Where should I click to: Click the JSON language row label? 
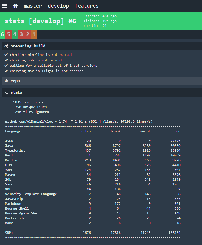(9, 141)
